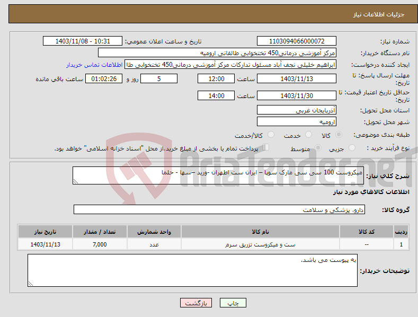Click the item name ست و میکروست تزریق سرم
The image size is (418, 317).
(260, 244)
